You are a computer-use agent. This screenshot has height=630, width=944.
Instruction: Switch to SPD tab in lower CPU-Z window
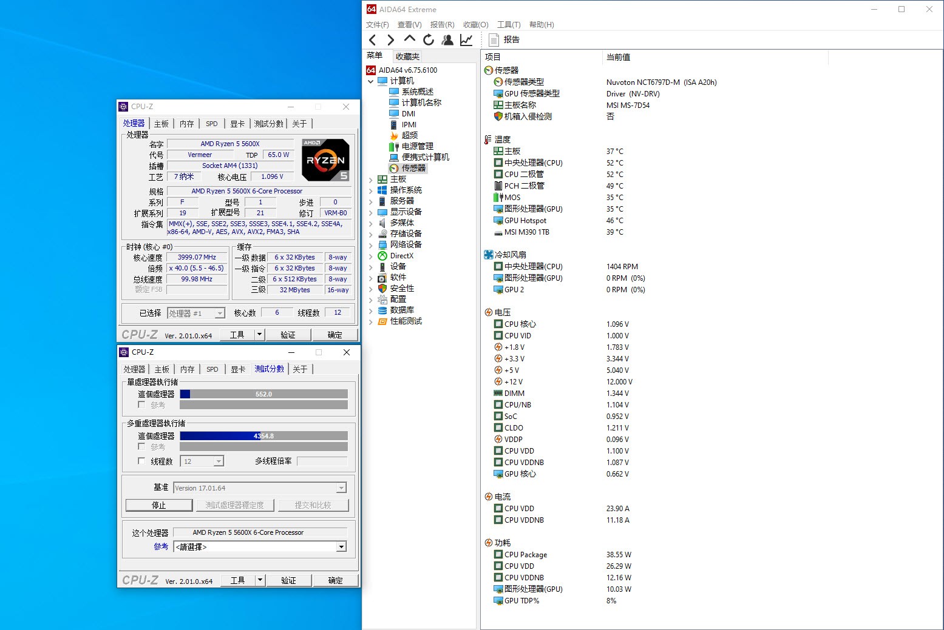tap(212, 369)
